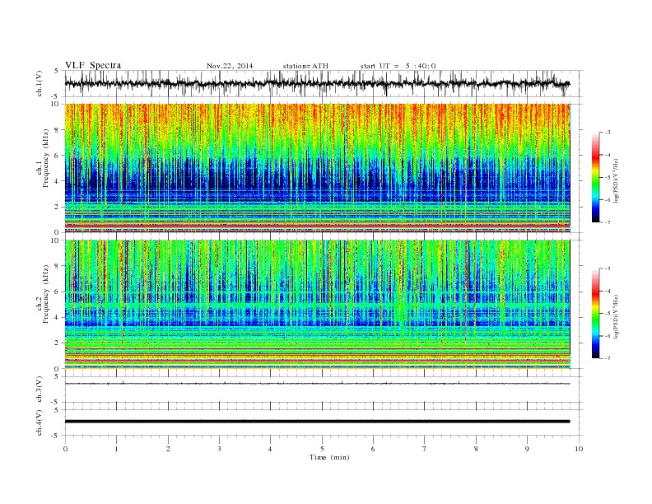Click the 'ch.3(V)' axis label
The width and height of the screenshot is (652, 504).
tap(40, 390)
